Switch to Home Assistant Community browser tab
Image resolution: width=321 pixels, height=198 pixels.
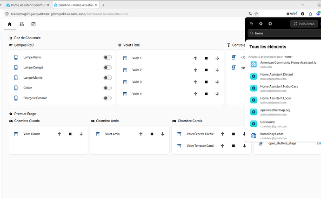click(28, 5)
